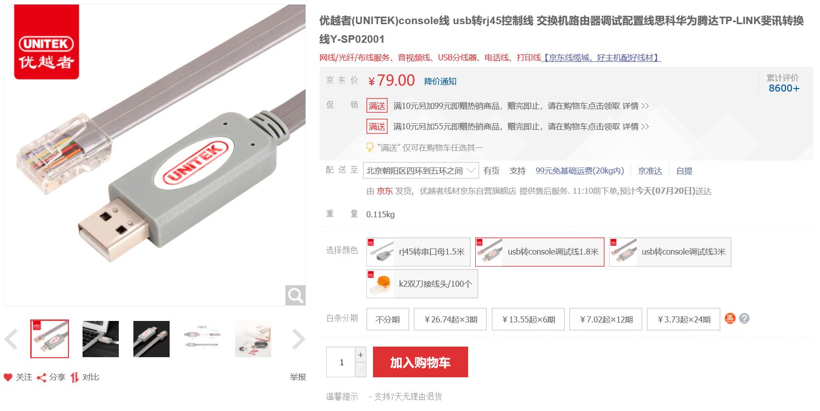Click the 对比 compare icon
Image resolution: width=820 pixels, height=411 pixels.
coord(74,377)
